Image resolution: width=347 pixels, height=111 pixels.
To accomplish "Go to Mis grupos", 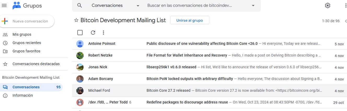I will pyautogui.click(x=22, y=34).
